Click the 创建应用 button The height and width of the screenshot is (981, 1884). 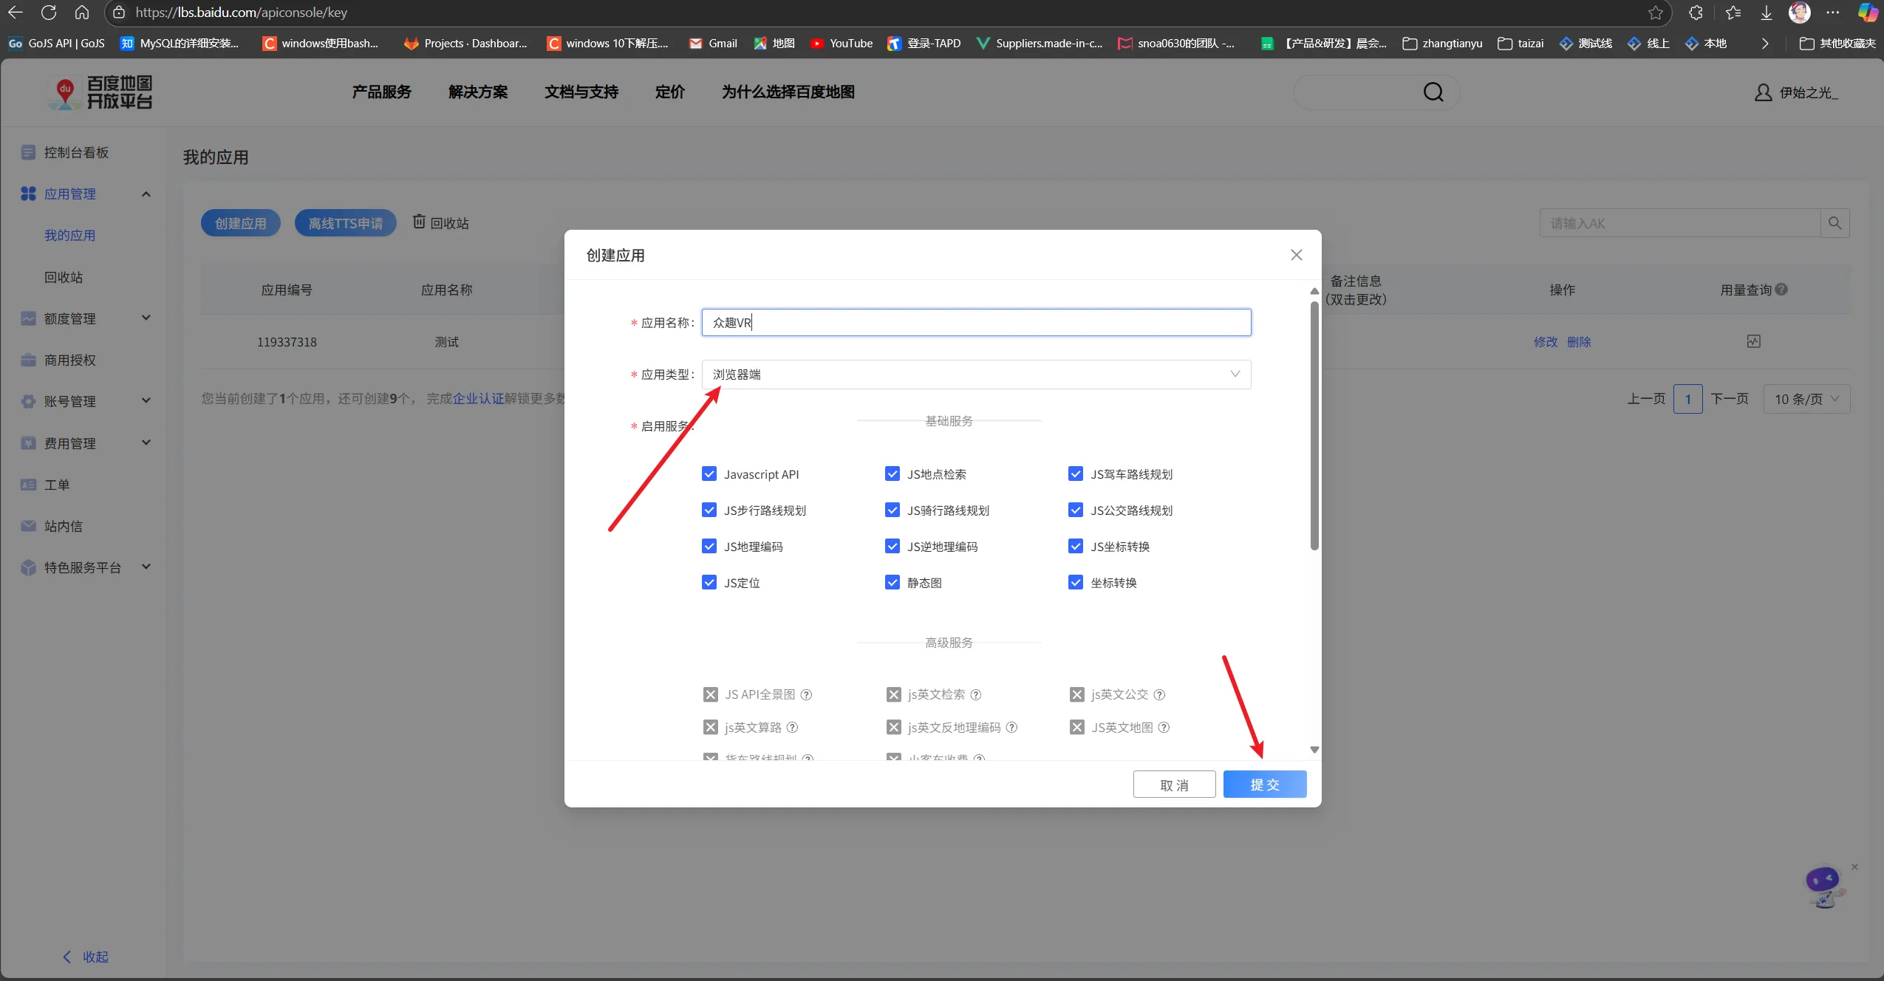[x=241, y=223]
